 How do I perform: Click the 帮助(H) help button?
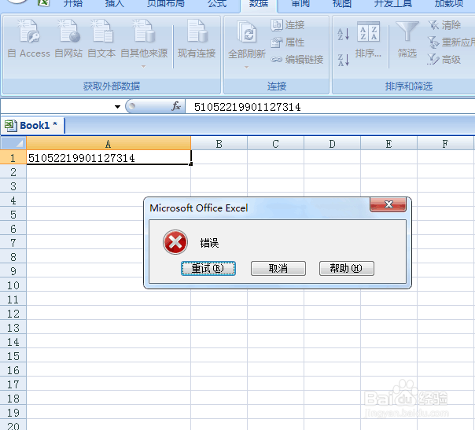347,268
